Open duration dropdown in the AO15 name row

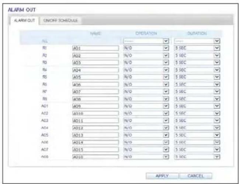(197, 150)
